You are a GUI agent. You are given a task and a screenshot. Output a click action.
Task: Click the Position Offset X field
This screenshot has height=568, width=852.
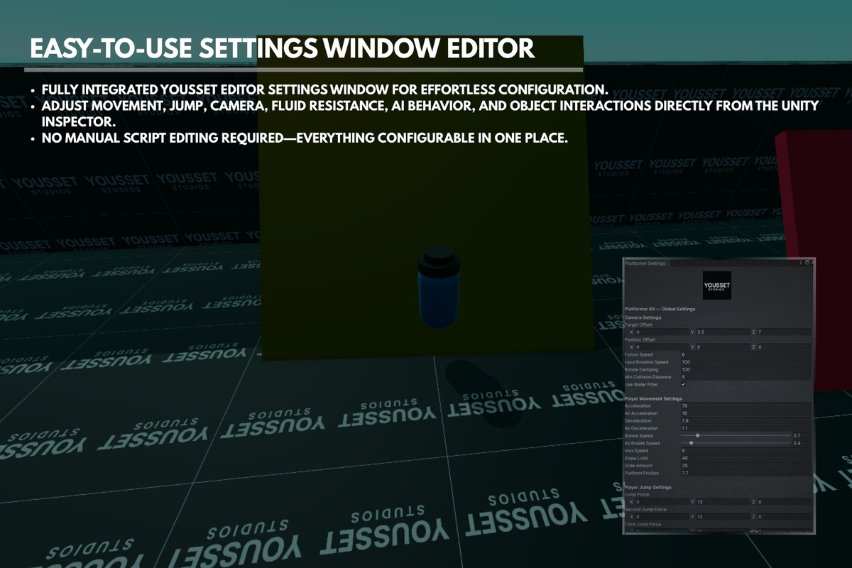[662, 346]
